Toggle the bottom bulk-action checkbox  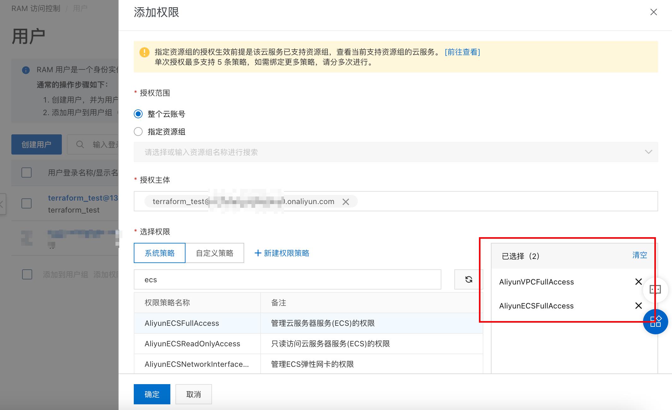click(27, 274)
